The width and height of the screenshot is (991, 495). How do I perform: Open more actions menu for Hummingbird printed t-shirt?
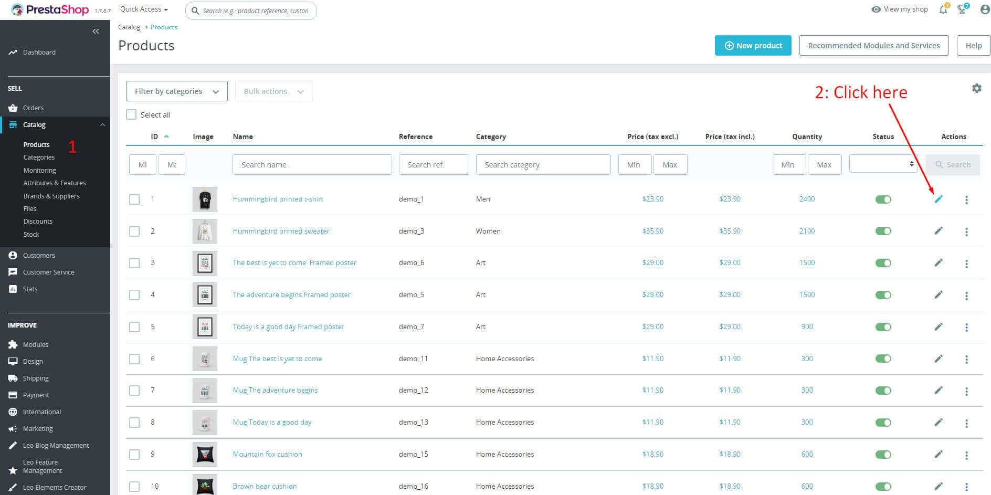click(966, 199)
